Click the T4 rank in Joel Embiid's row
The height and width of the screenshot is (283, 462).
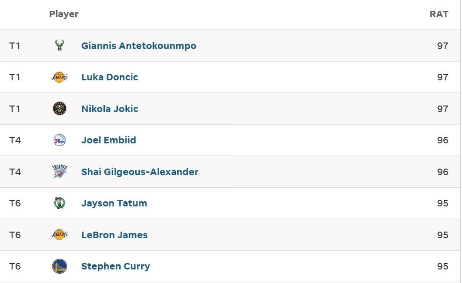(15, 140)
